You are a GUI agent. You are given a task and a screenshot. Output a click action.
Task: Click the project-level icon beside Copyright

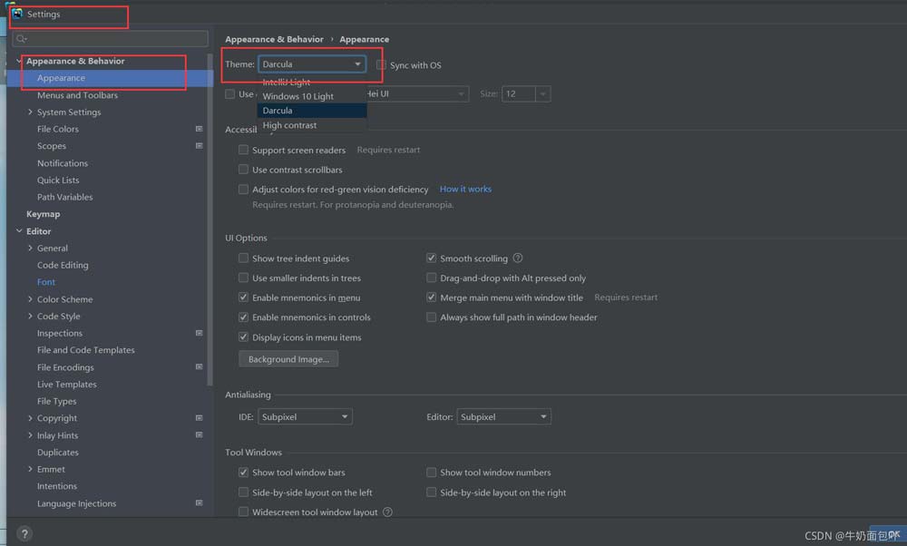(199, 418)
